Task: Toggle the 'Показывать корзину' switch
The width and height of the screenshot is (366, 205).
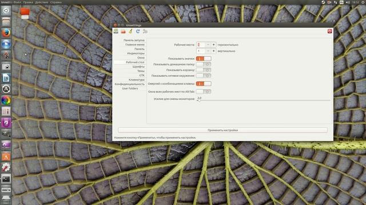Action: pos(204,70)
